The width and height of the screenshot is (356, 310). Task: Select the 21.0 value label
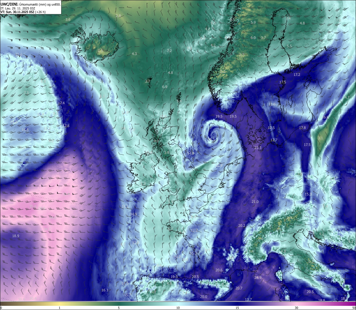coord(255,202)
